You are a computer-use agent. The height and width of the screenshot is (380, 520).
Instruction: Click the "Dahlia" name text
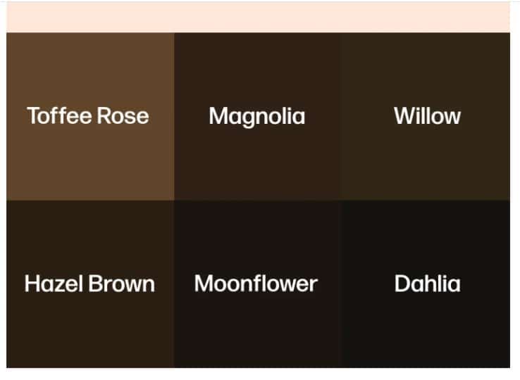(427, 284)
